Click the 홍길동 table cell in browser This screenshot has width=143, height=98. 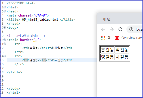[107, 50]
